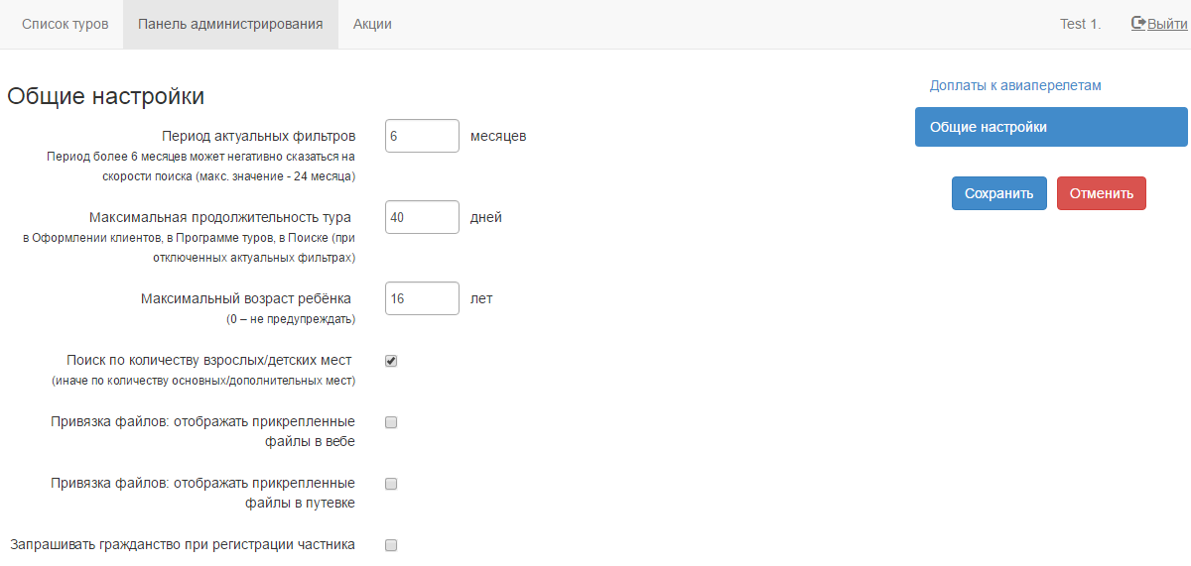Select Общие настройки in the side menu

click(1050, 127)
